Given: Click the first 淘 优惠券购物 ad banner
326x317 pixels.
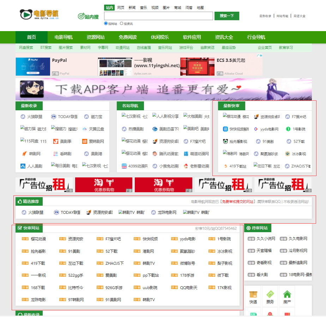Looking at the screenshot, I should click(x=104, y=185).
